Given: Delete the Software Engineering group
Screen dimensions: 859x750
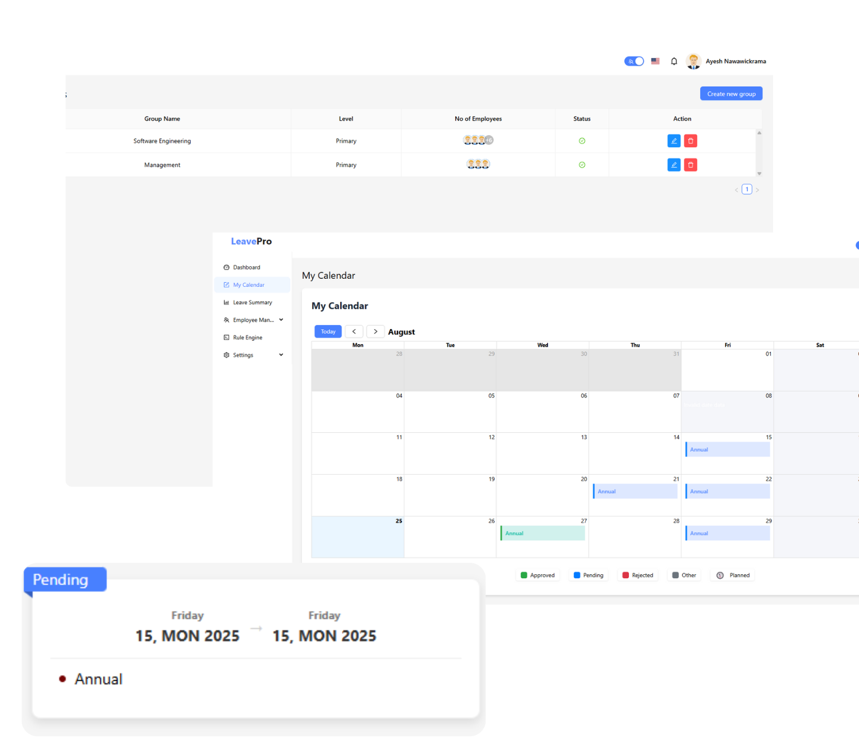Looking at the screenshot, I should [x=691, y=141].
